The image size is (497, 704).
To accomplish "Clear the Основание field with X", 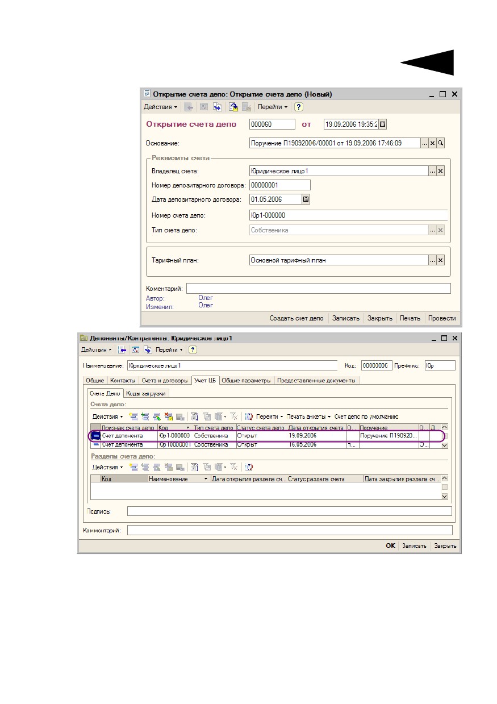I will (x=432, y=144).
